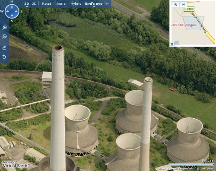Screen dimensions: 216x171
Task: Expand the mini map with the arrow icon
Action: [x=172, y=44]
